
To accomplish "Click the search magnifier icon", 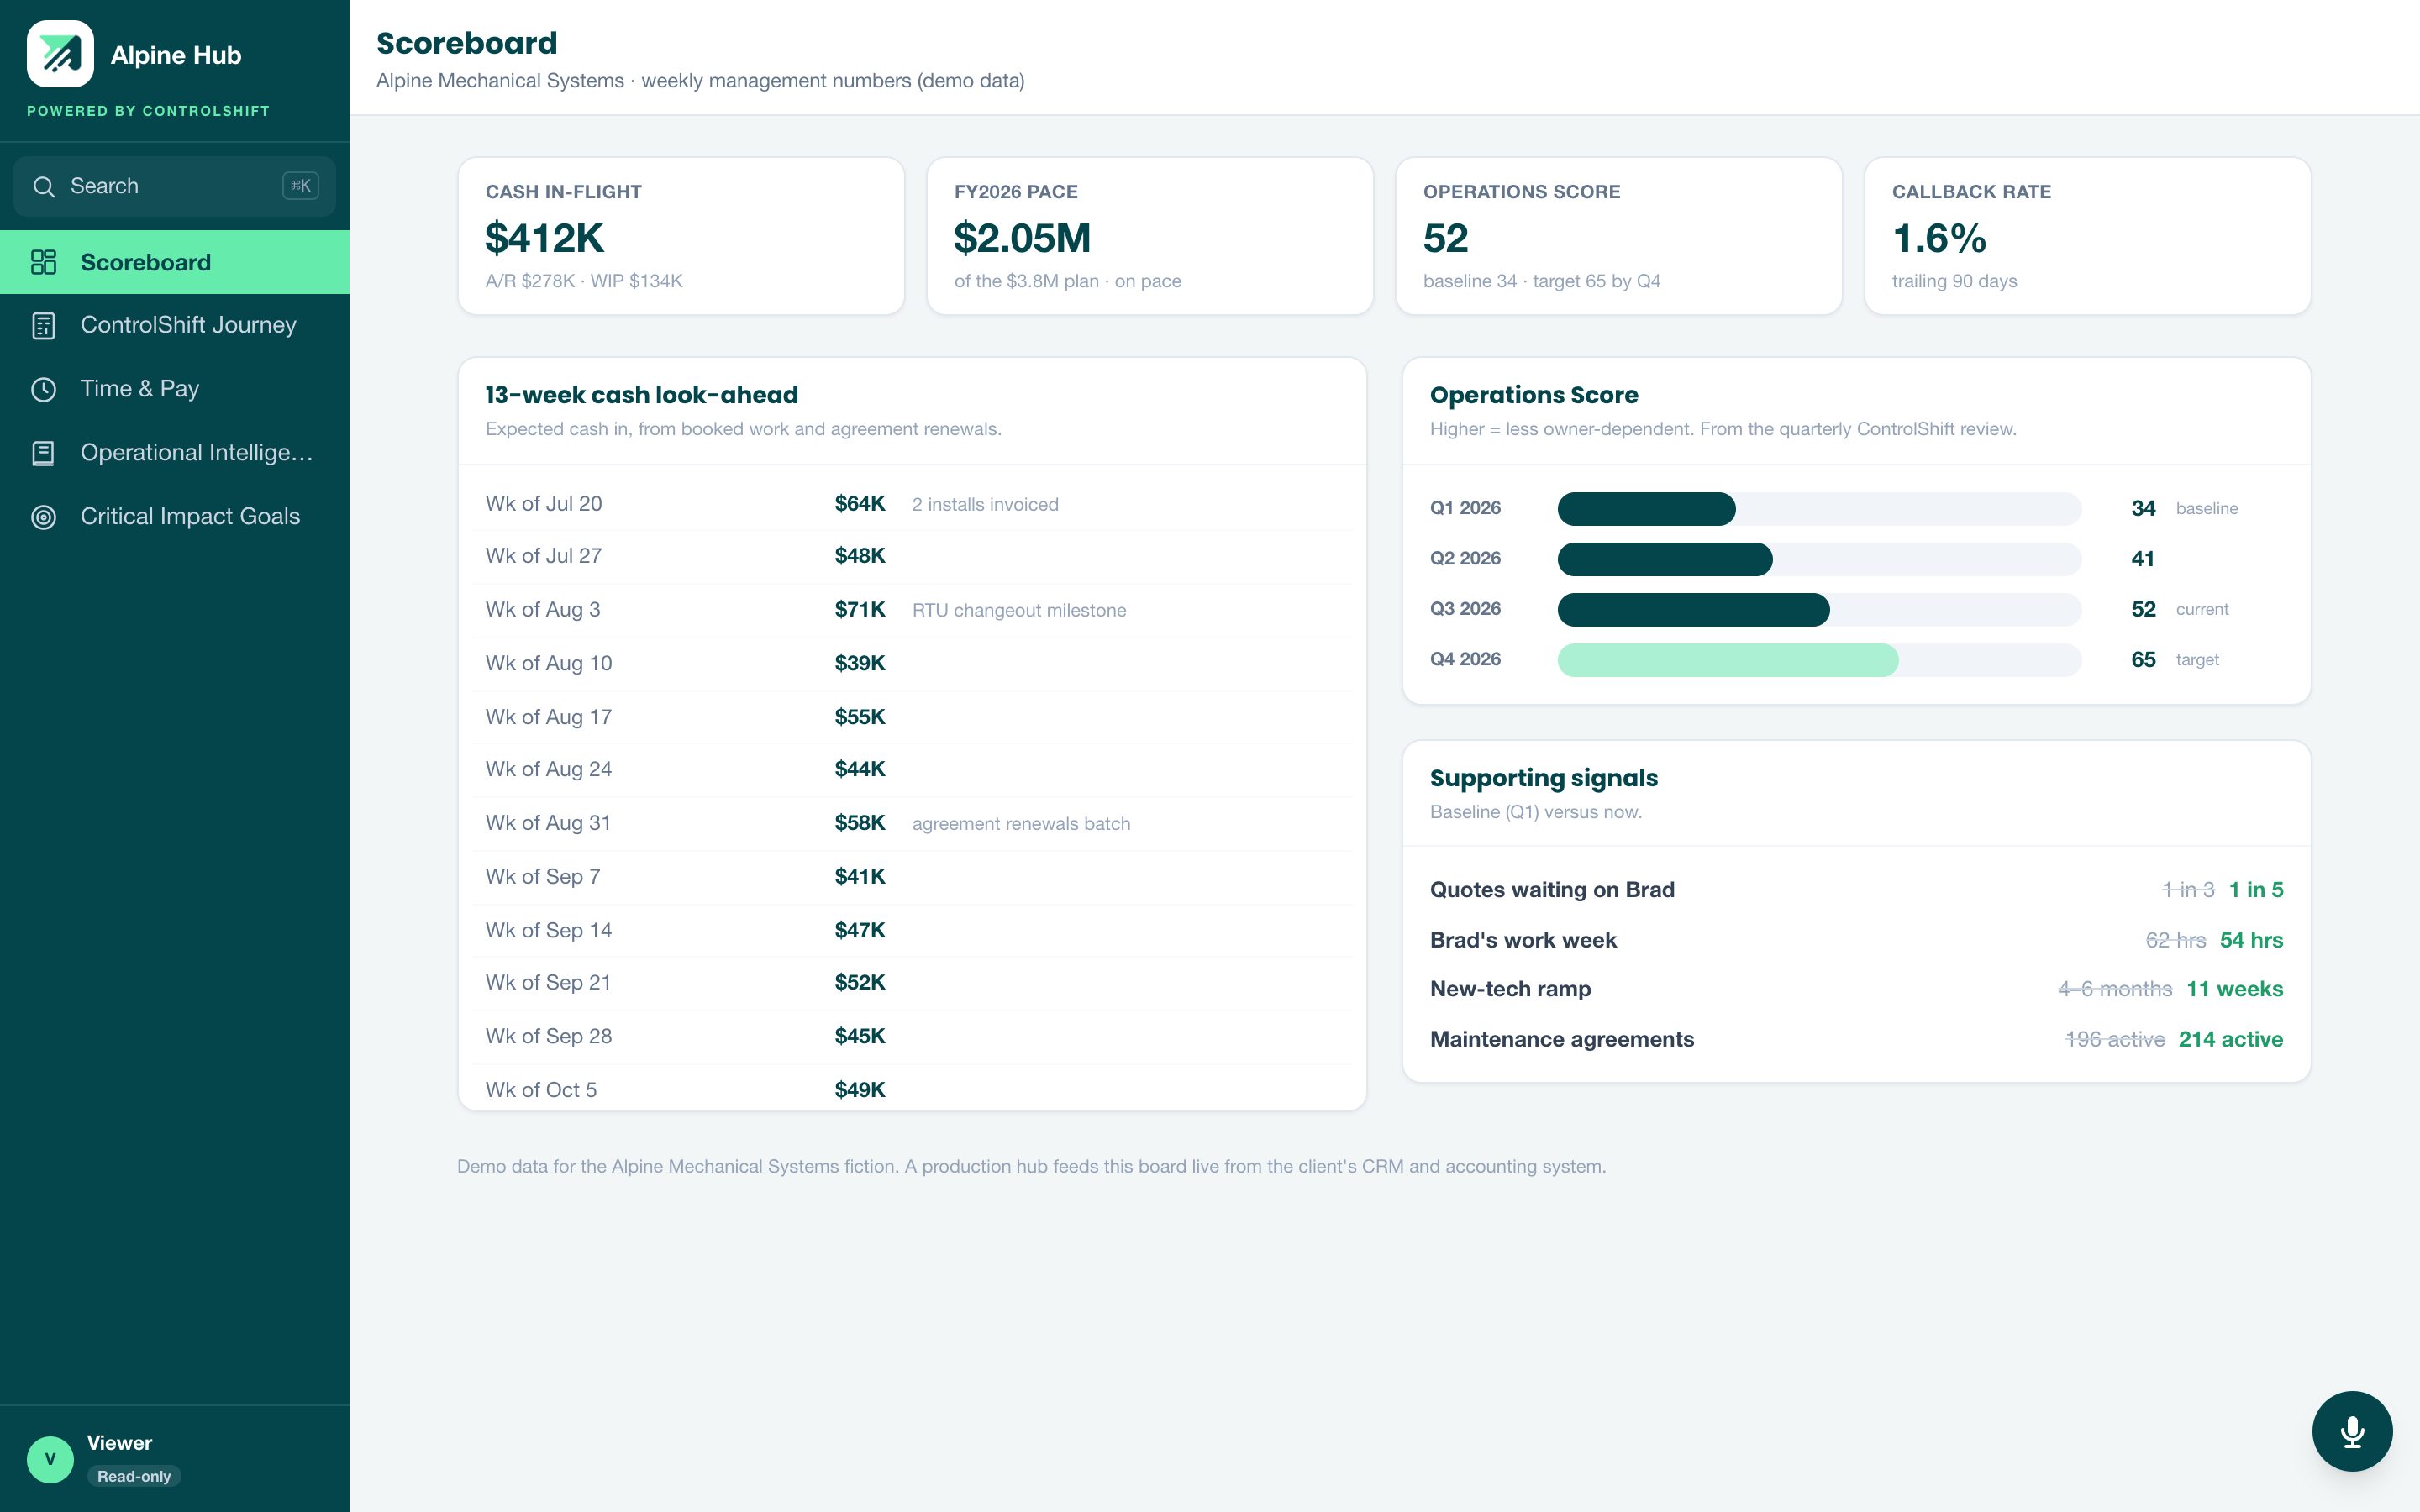I will [44, 186].
